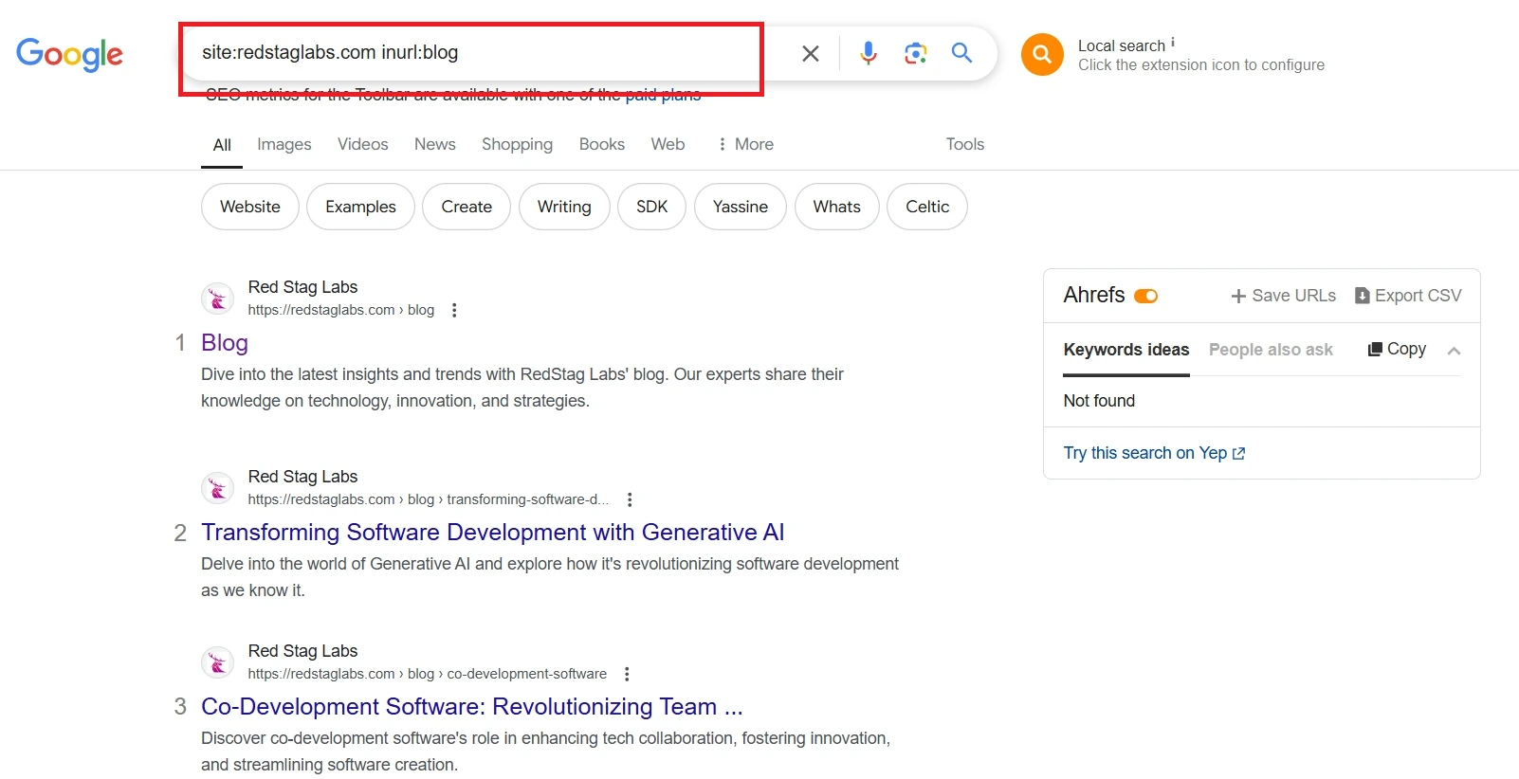The width and height of the screenshot is (1519, 779).
Task: Open the Tools dropdown
Action: click(x=964, y=144)
